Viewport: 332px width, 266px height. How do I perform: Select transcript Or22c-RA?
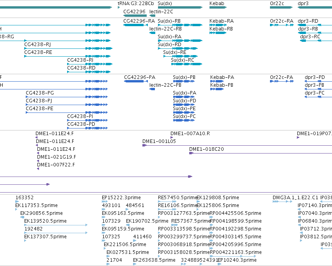click(282, 25)
